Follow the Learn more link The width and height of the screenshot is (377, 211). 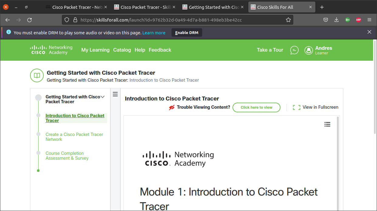pos(154,33)
